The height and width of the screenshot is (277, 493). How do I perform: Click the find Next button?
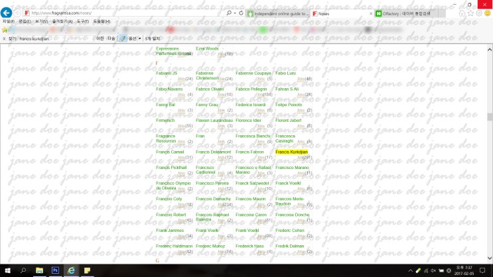pyautogui.click(x=111, y=38)
